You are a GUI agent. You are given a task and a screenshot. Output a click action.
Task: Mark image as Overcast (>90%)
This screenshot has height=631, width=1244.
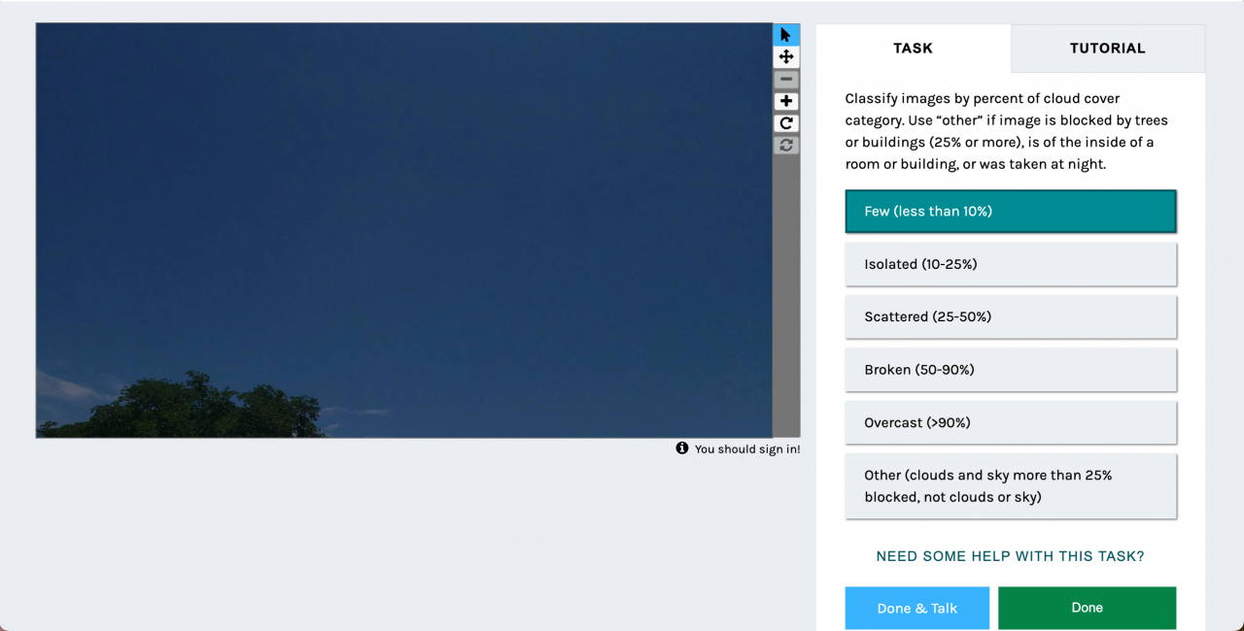tap(1011, 422)
